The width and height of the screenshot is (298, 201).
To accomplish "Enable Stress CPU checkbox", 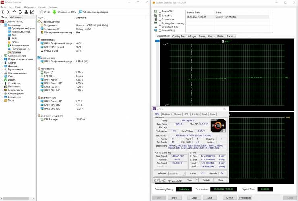I will 160,12.
